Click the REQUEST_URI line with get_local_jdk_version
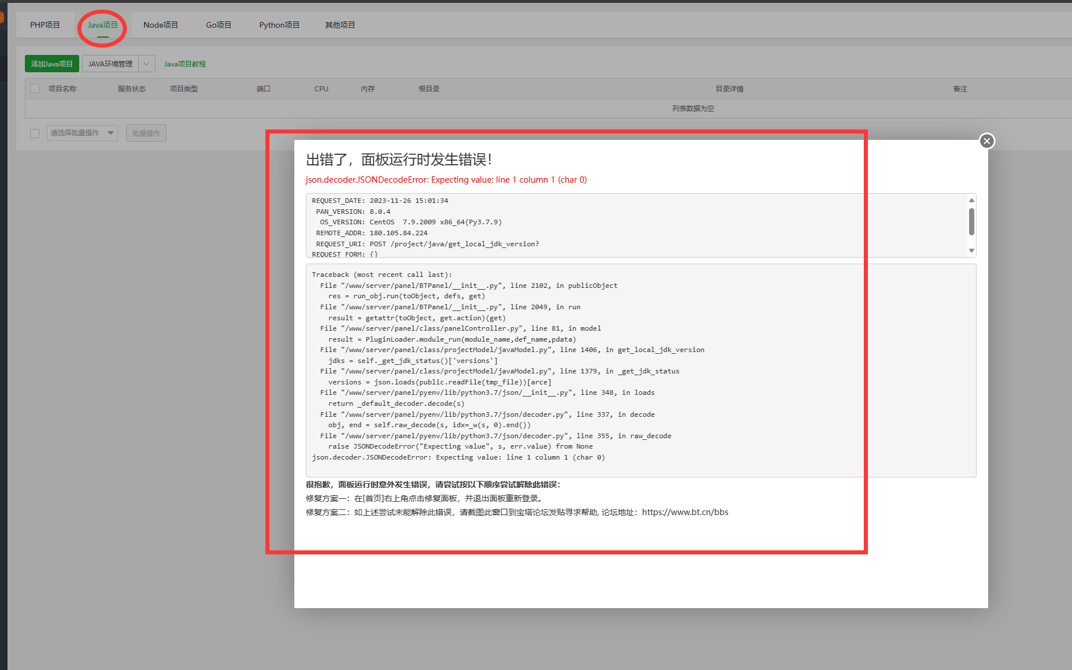This screenshot has width=1072, height=670. [427, 244]
